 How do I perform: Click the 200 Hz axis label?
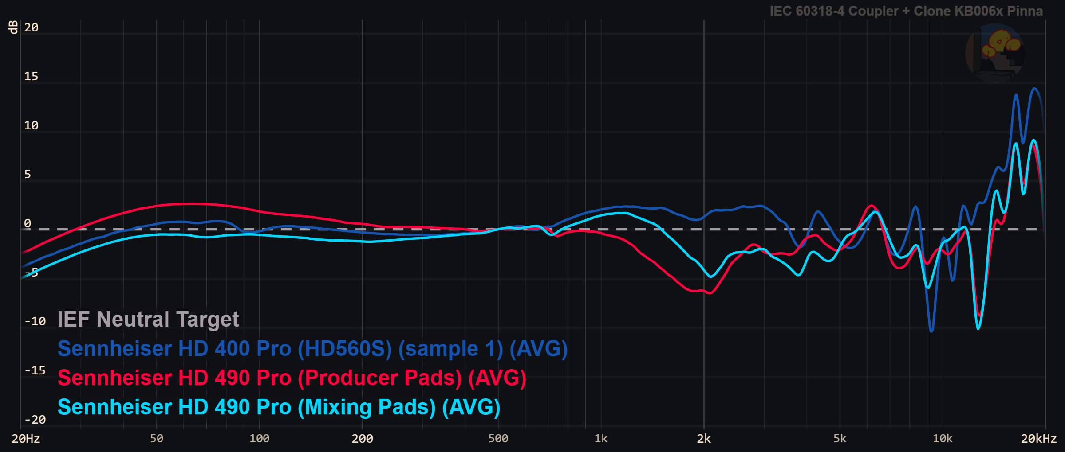point(362,439)
